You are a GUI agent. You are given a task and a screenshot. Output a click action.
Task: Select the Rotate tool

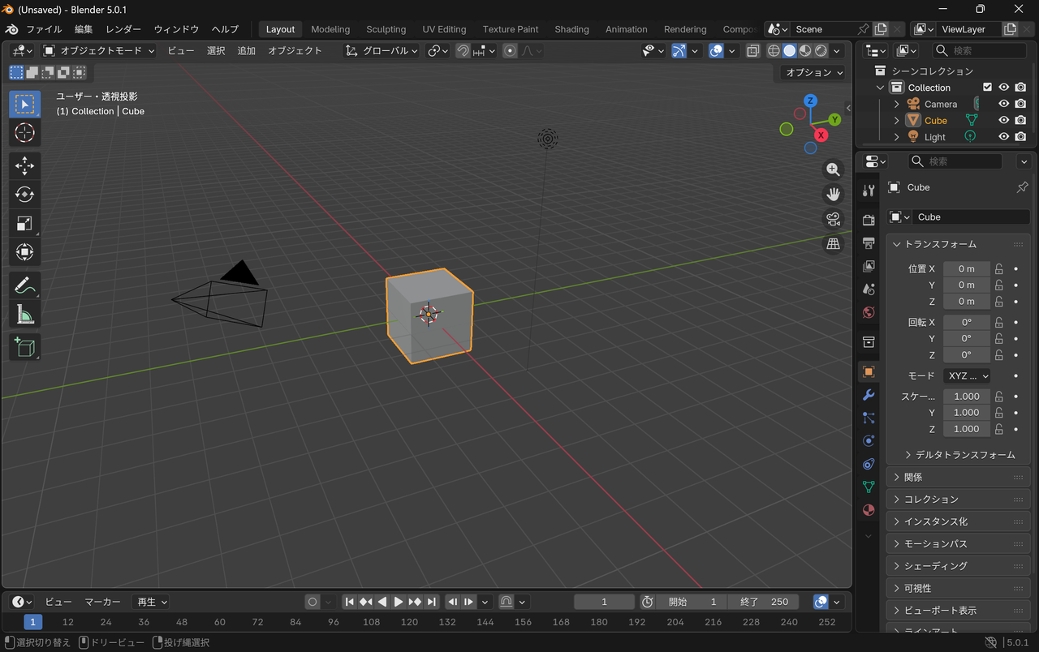click(x=24, y=194)
